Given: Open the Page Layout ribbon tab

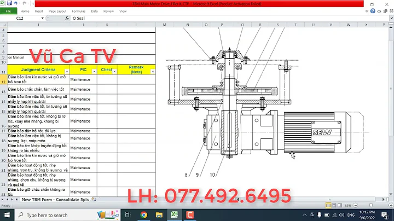Looking at the screenshot, I should click(57, 11).
